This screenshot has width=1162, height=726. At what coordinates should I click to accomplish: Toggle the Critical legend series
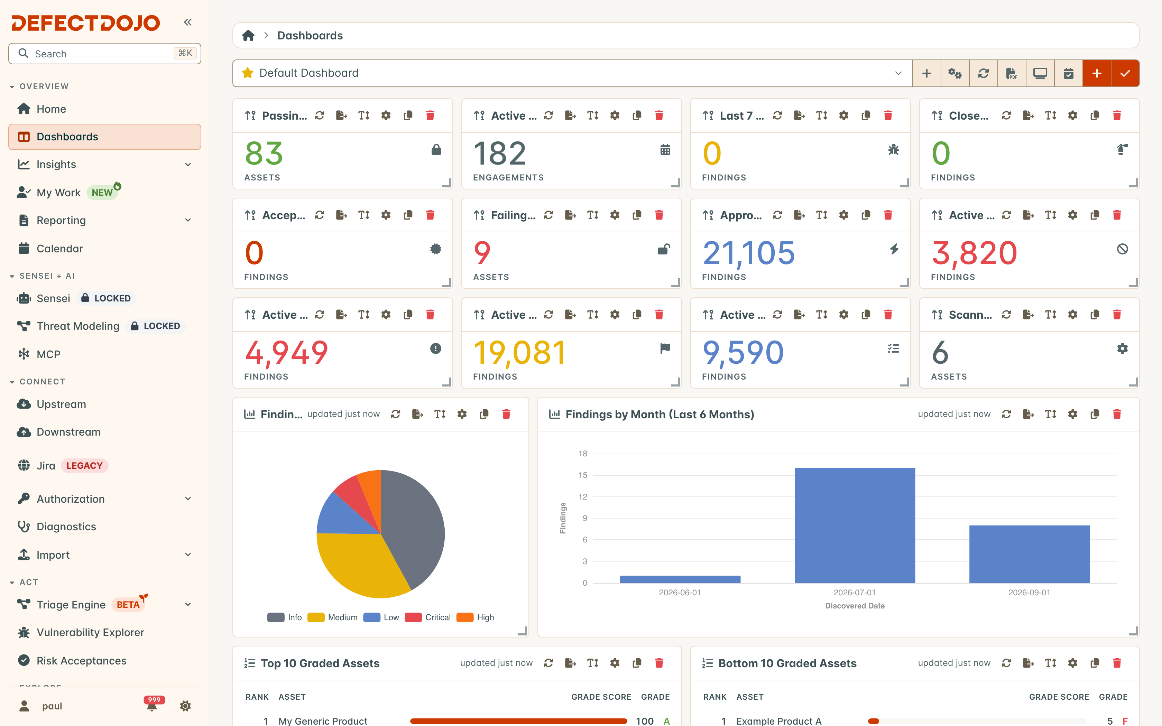pyautogui.click(x=428, y=617)
